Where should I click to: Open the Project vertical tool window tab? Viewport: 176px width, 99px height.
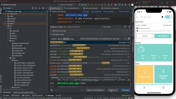pos(1,11)
